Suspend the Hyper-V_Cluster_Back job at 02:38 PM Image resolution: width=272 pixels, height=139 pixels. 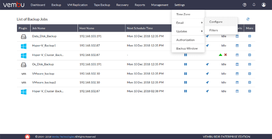tap(186, 91)
